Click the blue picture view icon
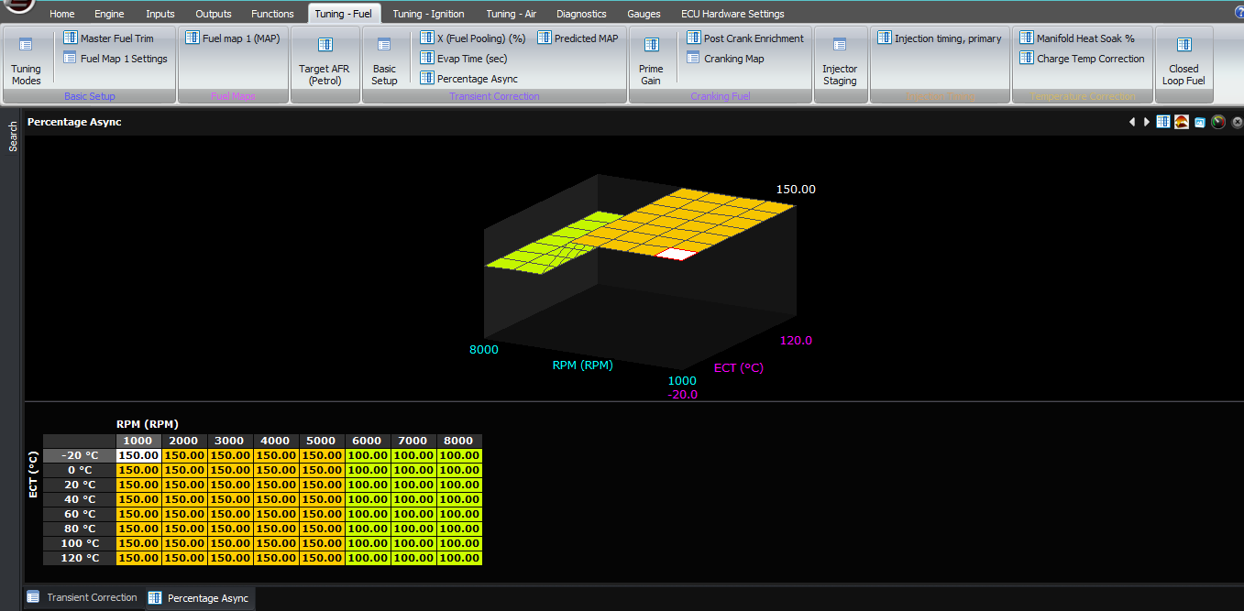The width and height of the screenshot is (1244, 611). (x=1199, y=122)
